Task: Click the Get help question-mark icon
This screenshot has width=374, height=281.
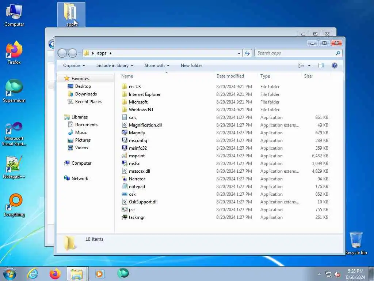Action: 335,65
